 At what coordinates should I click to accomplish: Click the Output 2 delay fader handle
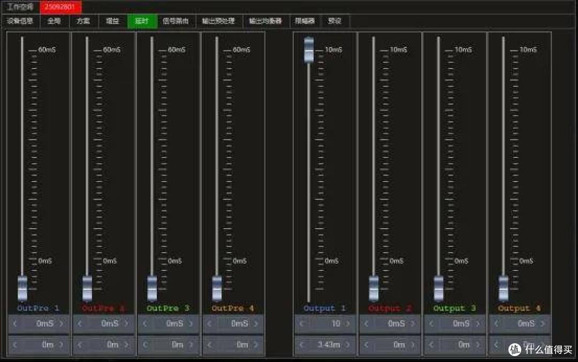(x=374, y=288)
